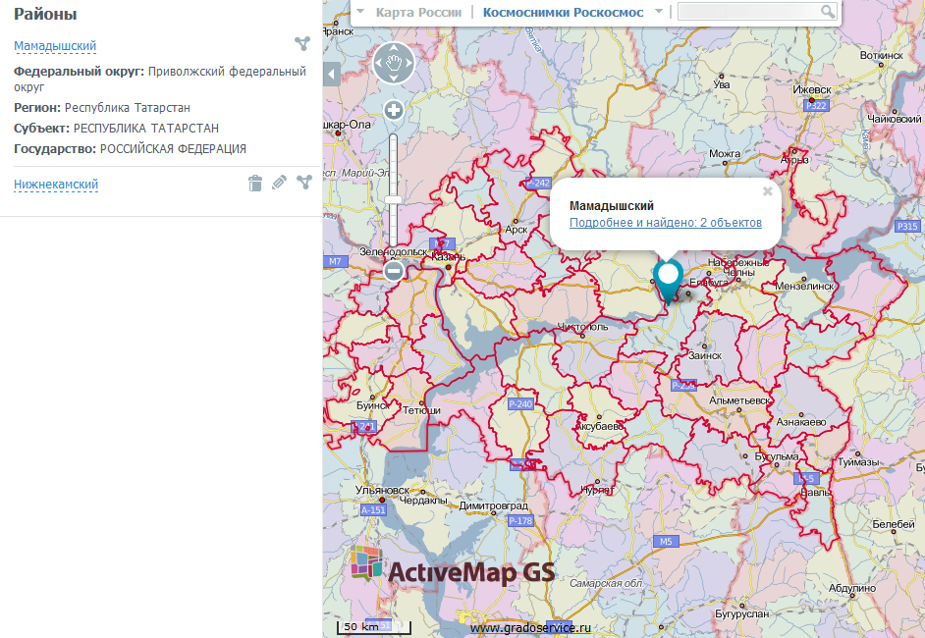Delete the Нижнекамский district entry

255,183
